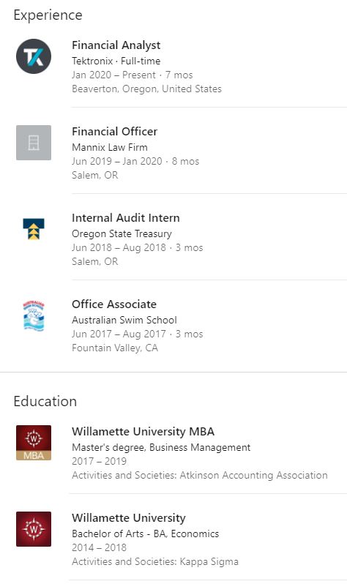The width and height of the screenshot is (347, 584).
Task: Visit the Willamette University bachelor entry
Action: click(x=129, y=518)
